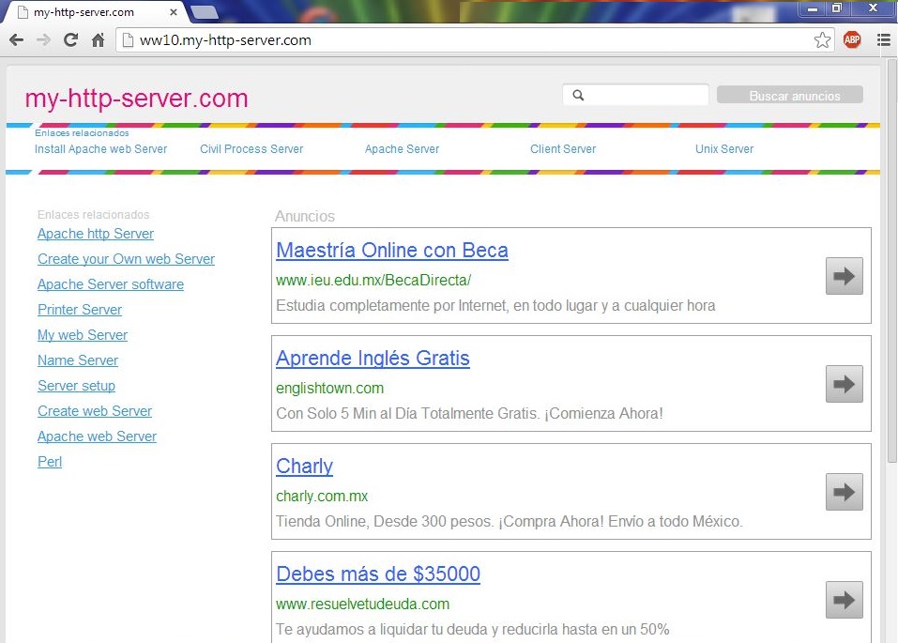The height and width of the screenshot is (643, 898).
Task: Open my-http-server.com site title
Action: click(x=136, y=99)
